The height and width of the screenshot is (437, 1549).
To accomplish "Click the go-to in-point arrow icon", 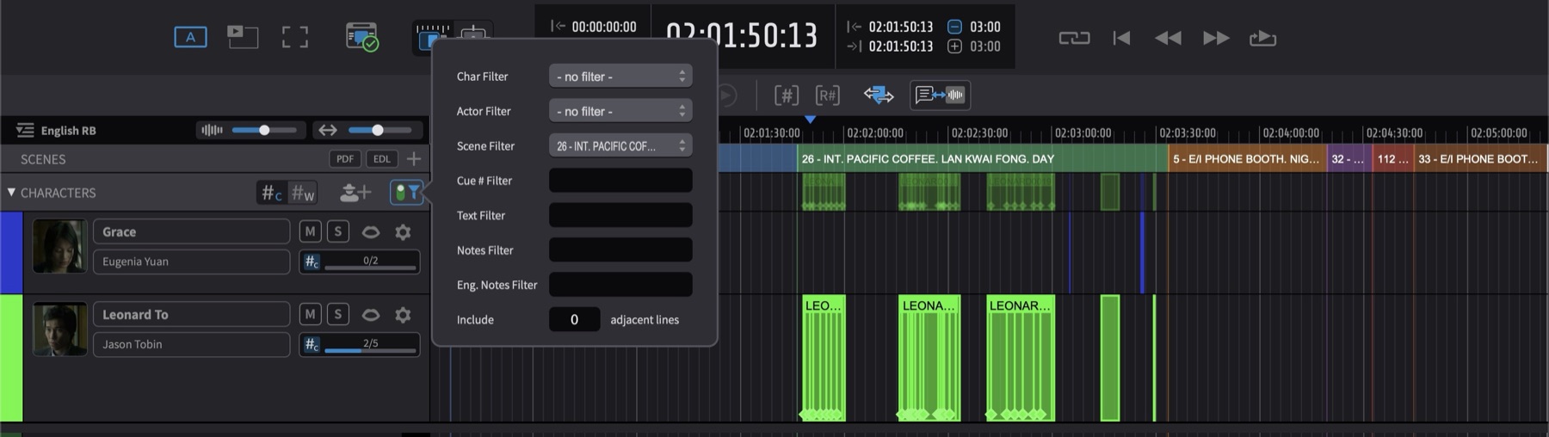I will click(854, 26).
